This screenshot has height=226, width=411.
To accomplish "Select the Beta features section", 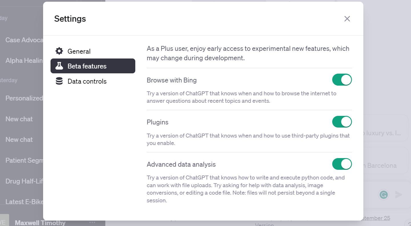I will pos(87,66).
